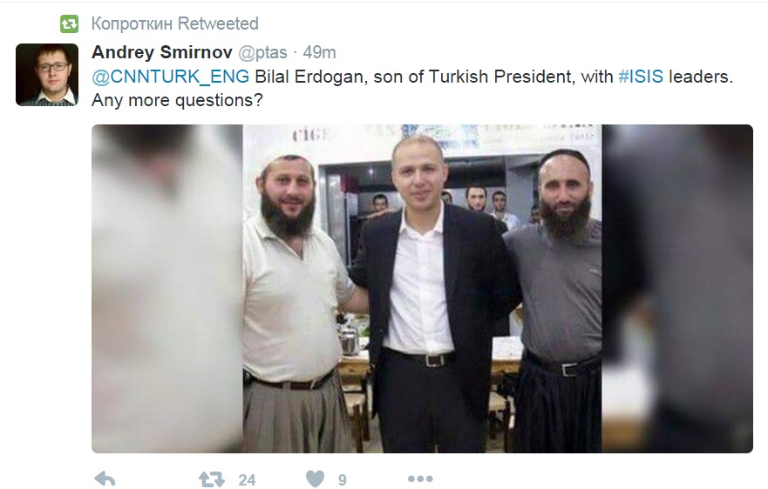Like the tweet with the heart icon

click(315, 479)
